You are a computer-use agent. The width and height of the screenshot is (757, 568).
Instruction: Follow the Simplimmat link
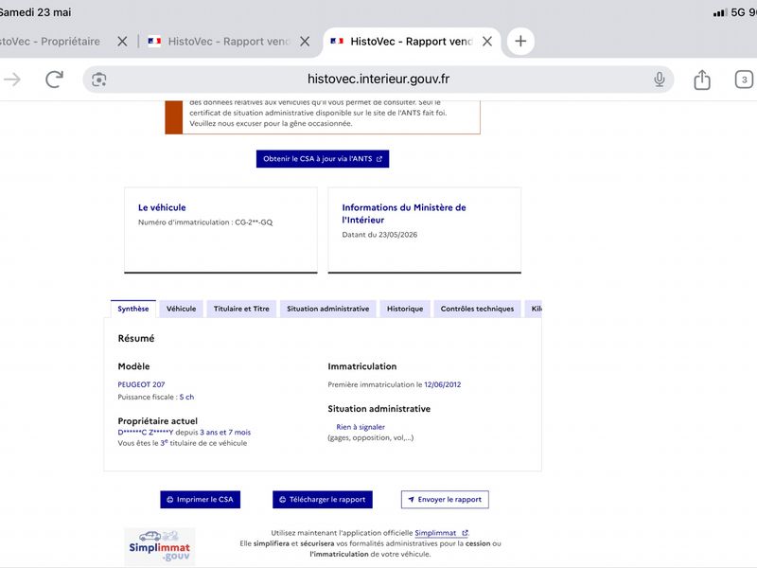441,533
